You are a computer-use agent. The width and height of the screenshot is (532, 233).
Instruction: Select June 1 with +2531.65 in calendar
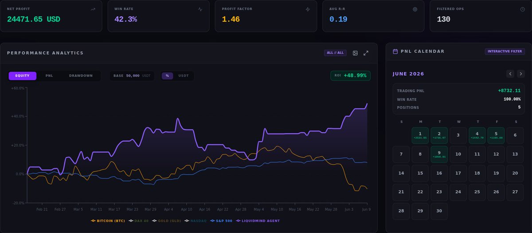(420, 136)
